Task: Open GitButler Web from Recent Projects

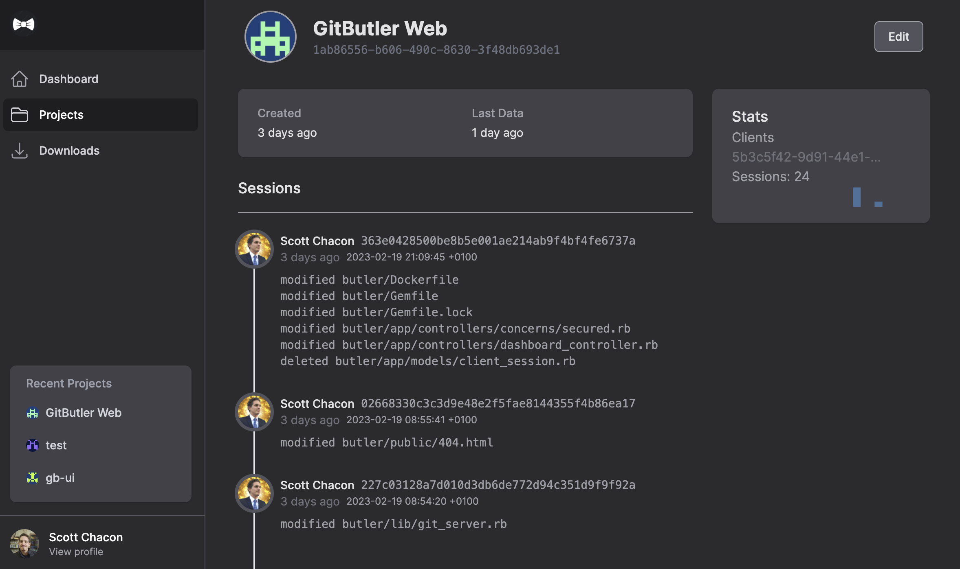Action: click(x=84, y=413)
